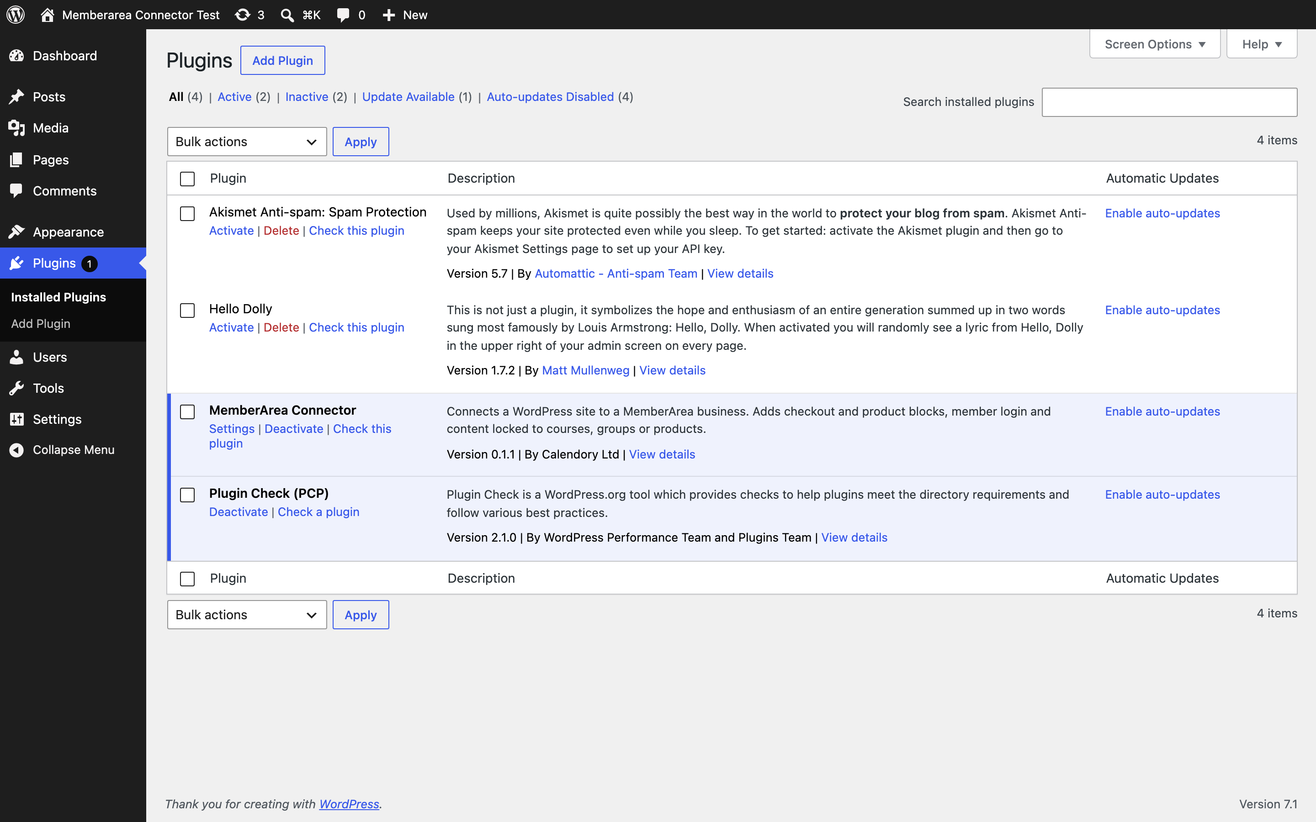Click the Collapse Menu arrow icon
The height and width of the screenshot is (822, 1316).
(x=16, y=450)
